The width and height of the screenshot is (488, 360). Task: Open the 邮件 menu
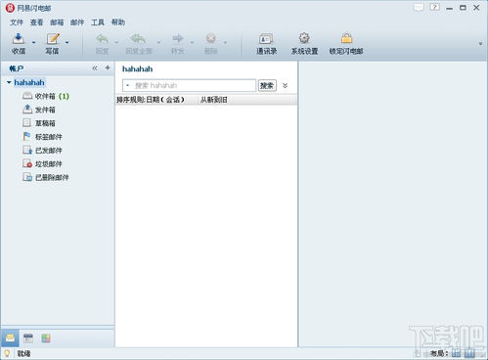[x=77, y=22]
